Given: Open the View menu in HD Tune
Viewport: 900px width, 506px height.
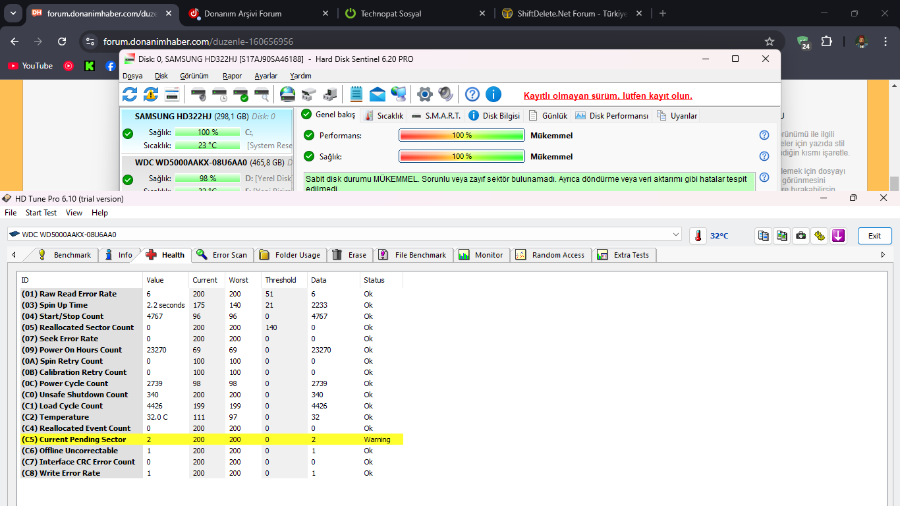Looking at the screenshot, I should (74, 213).
